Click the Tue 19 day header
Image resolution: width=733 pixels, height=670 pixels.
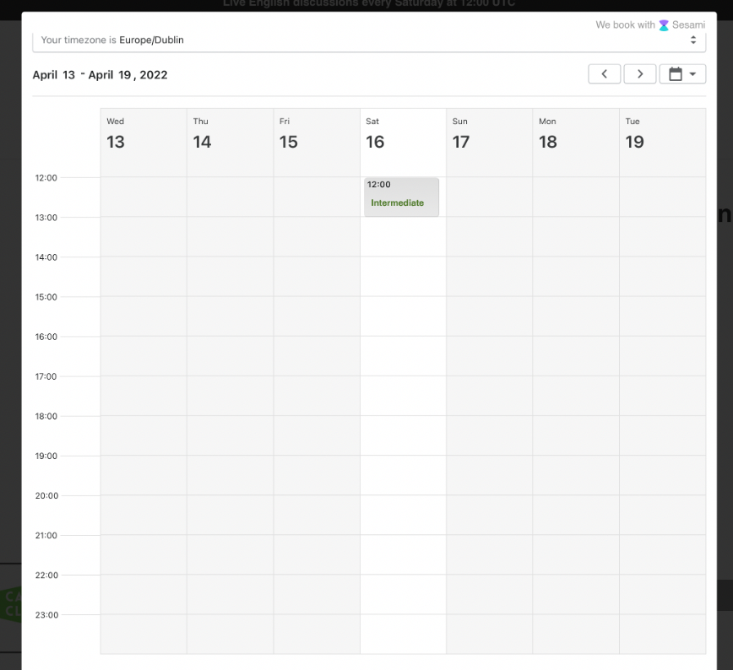pos(662,134)
